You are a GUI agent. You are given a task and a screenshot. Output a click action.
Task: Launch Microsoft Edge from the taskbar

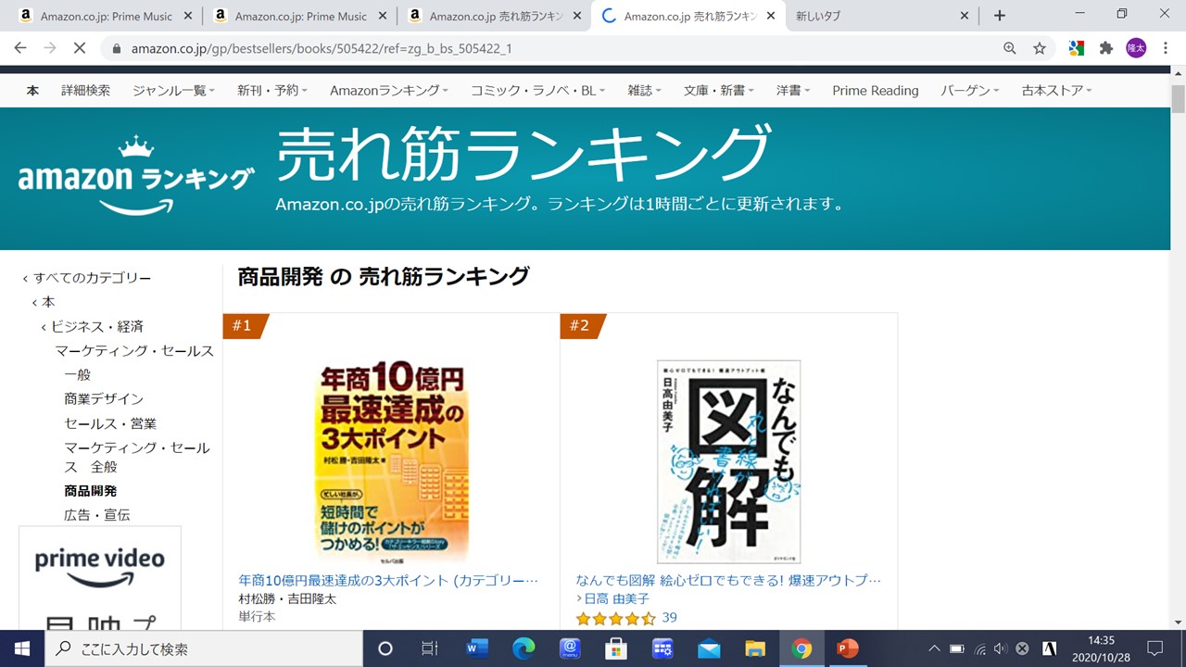[524, 648]
